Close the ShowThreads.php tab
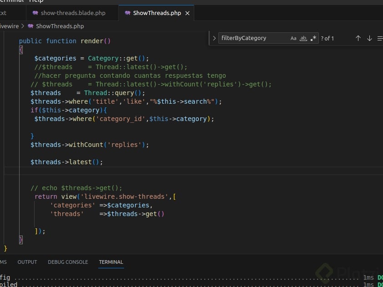The image size is (383, 287). pos(187,13)
